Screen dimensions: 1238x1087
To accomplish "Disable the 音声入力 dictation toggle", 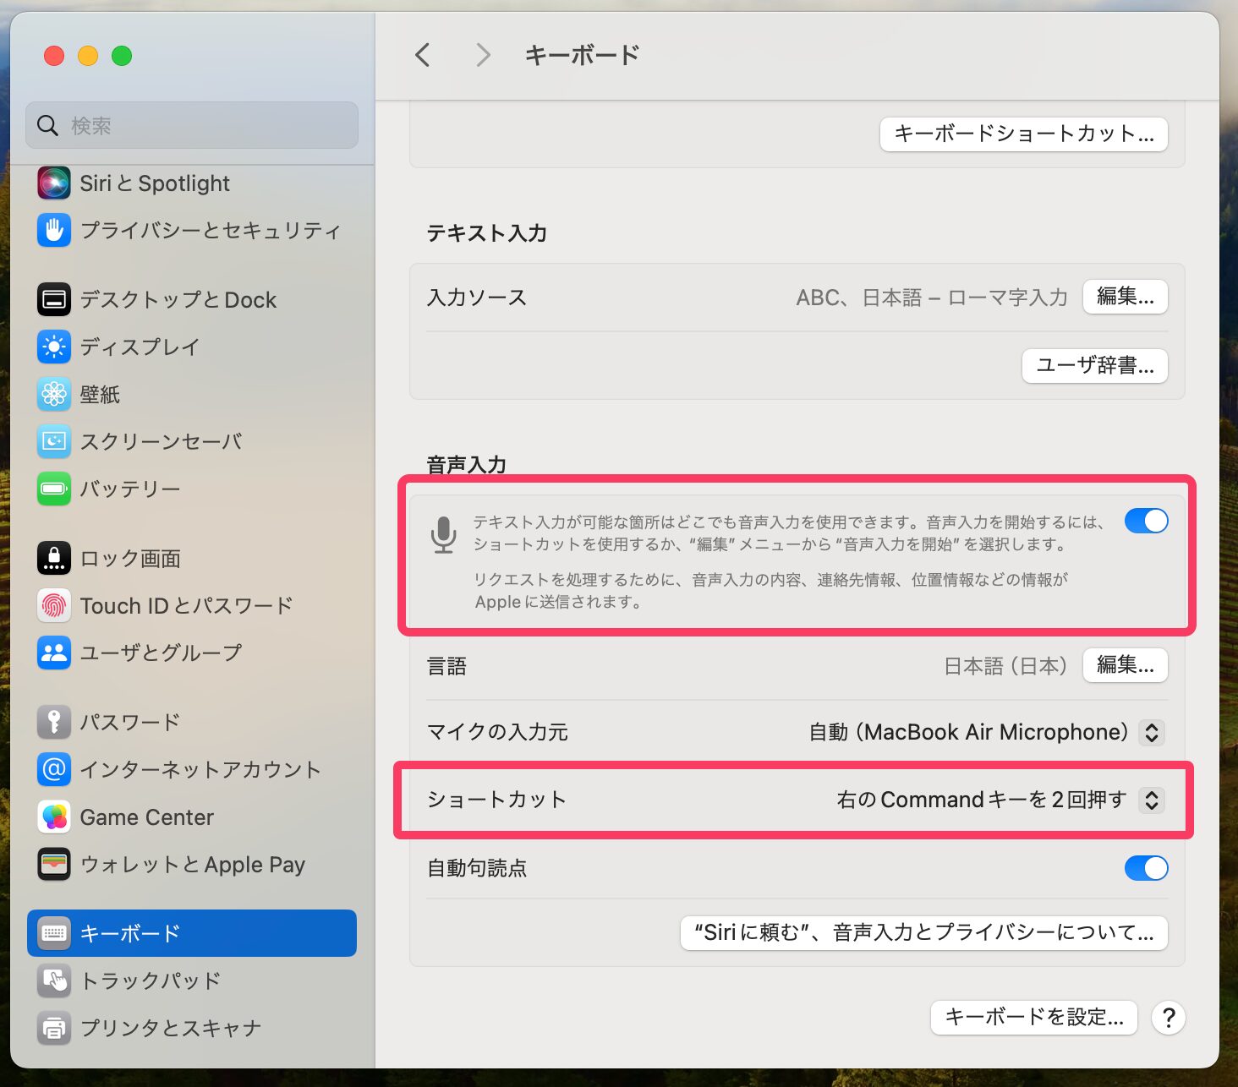I will (x=1146, y=522).
